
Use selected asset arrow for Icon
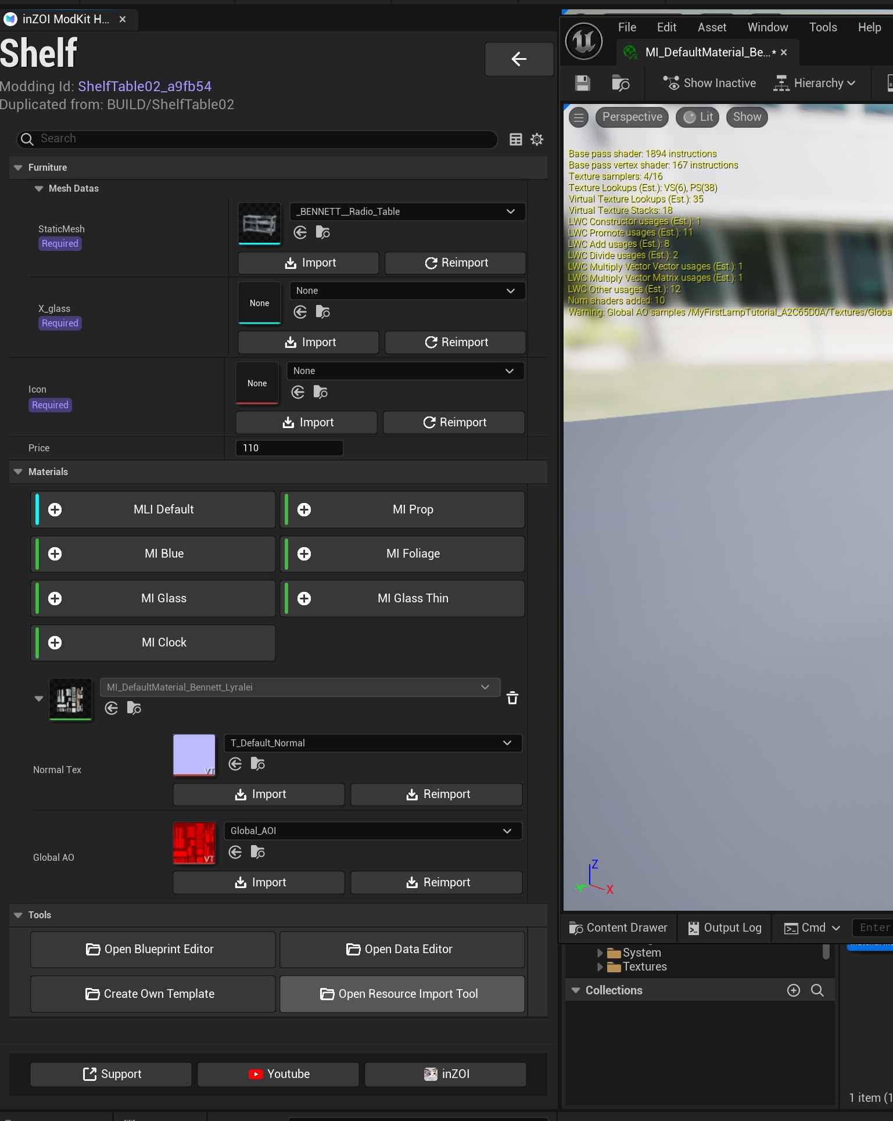(x=298, y=393)
